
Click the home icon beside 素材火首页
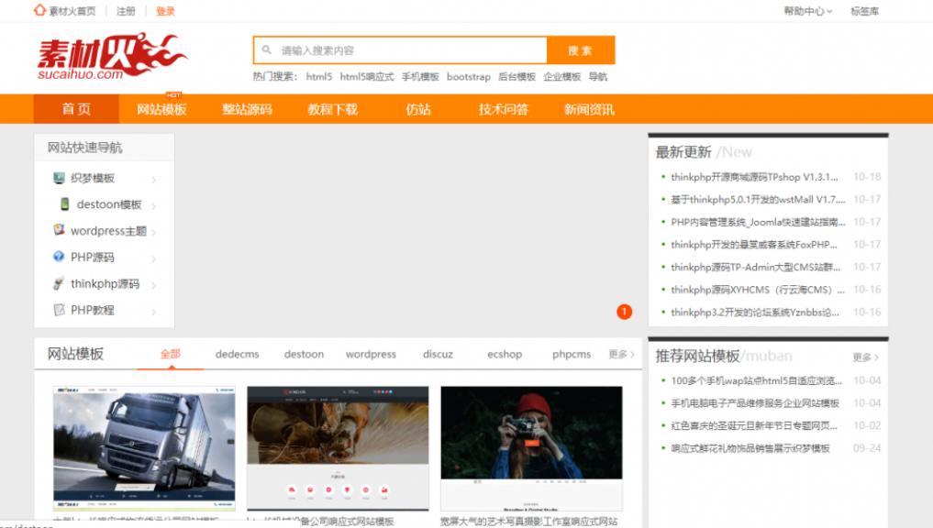39,11
